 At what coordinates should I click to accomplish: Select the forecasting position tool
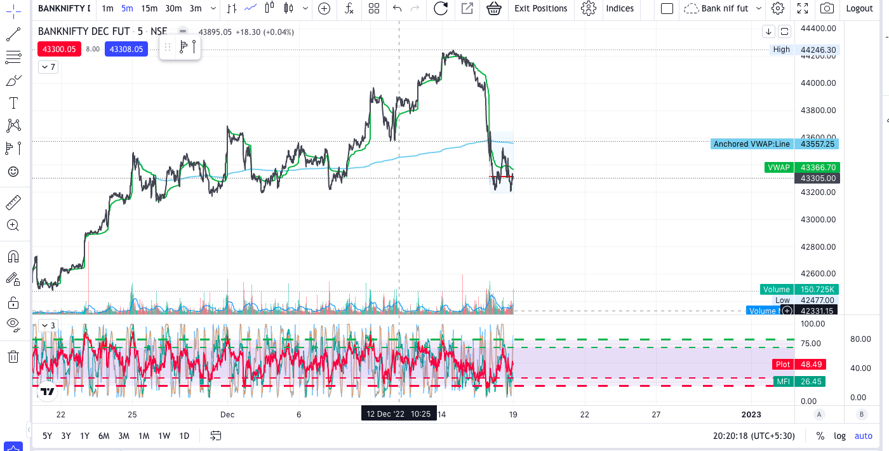(13, 149)
